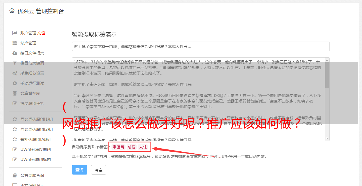Click the cloud upload icon for 接口文件相关
This screenshot has width=362, height=186.
(15, 53)
